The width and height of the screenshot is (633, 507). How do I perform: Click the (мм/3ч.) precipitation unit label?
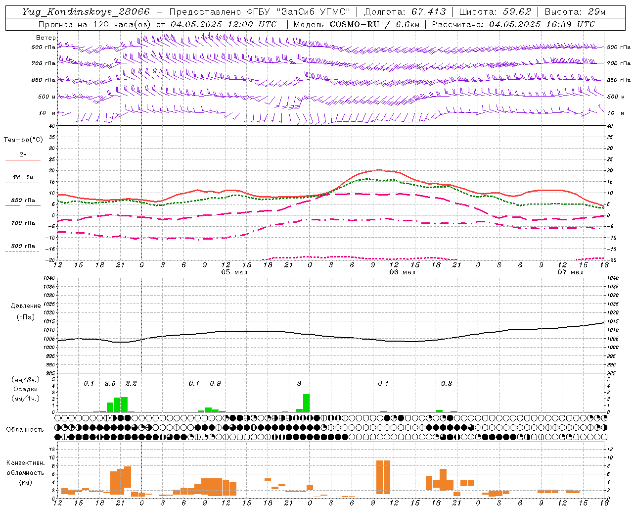click(26, 380)
